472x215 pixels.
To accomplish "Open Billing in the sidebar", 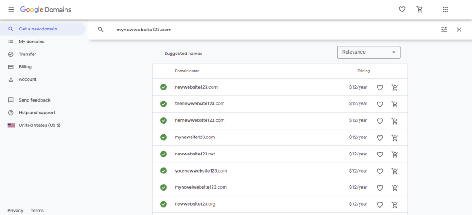I will [25, 67].
